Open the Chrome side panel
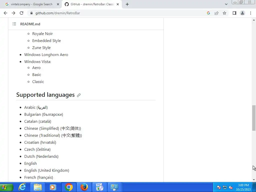256x192 pixels. click(x=234, y=13)
